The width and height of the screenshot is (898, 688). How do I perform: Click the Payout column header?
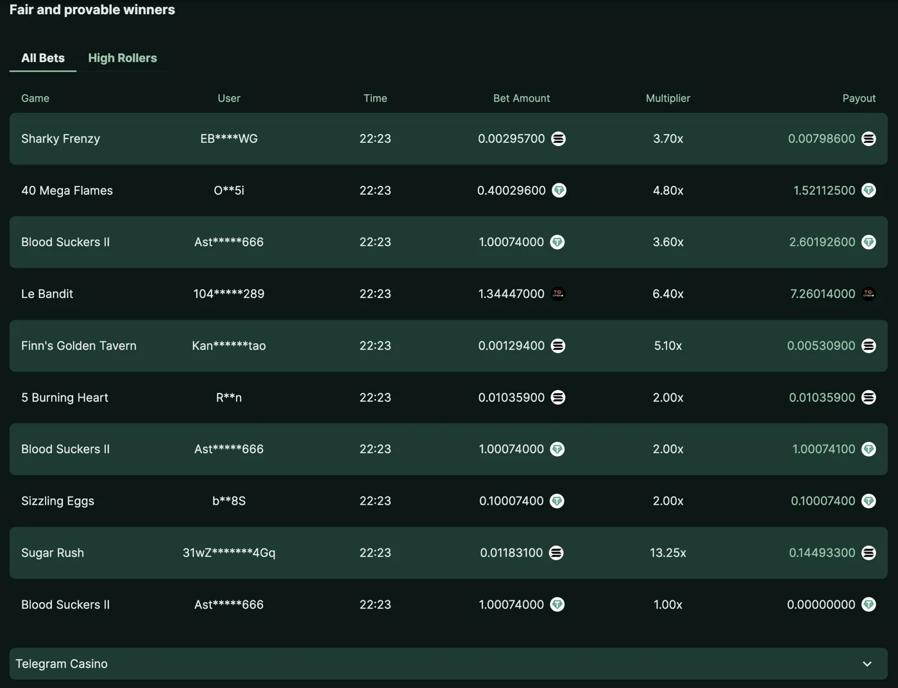(x=859, y=98)
